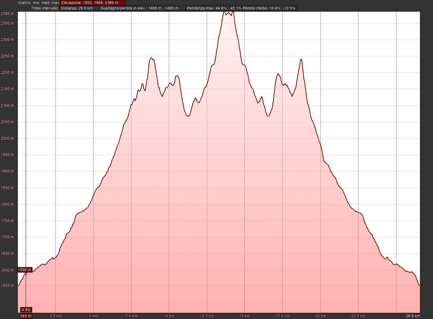Click the '1800 m' y-axis label
This screenshot has height=319, width=433.
click(7, 204)
